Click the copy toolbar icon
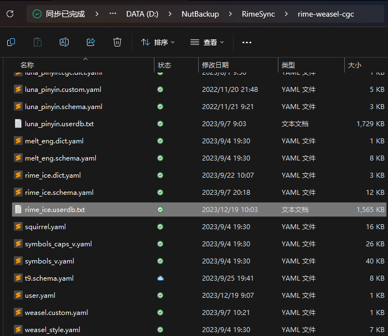Screen dimensions: 388x336 click(11, 42)
